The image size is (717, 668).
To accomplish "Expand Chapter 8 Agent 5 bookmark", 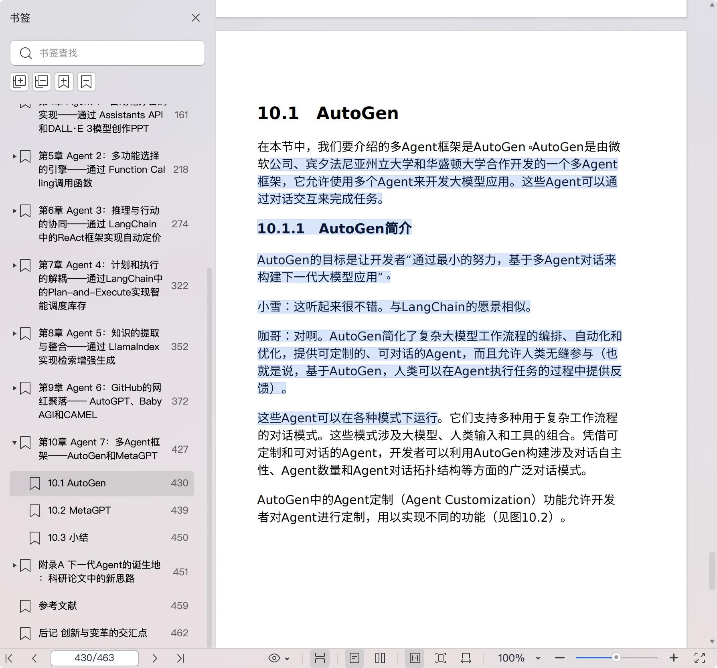I will (14, 333).
